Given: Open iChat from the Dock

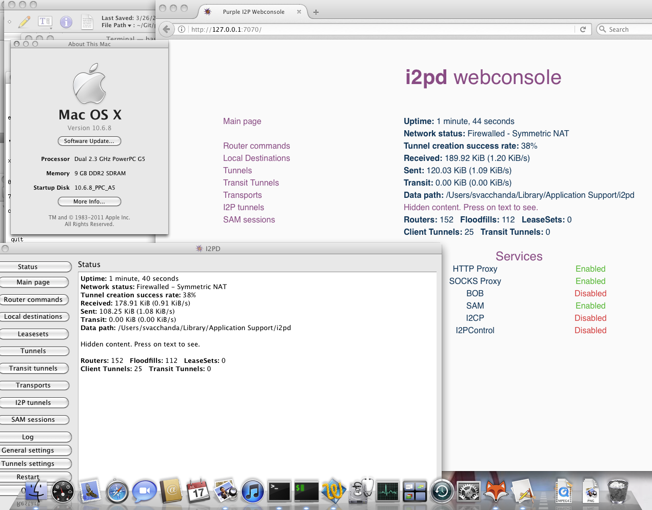Looking at the screenshot, I should (x=145, y=492).
